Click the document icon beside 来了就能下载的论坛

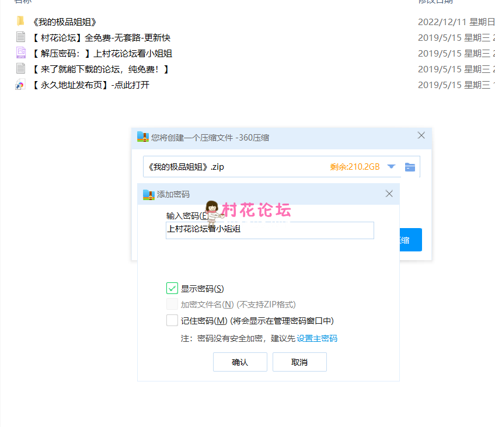pyautogui.click(x=20, y=69)
